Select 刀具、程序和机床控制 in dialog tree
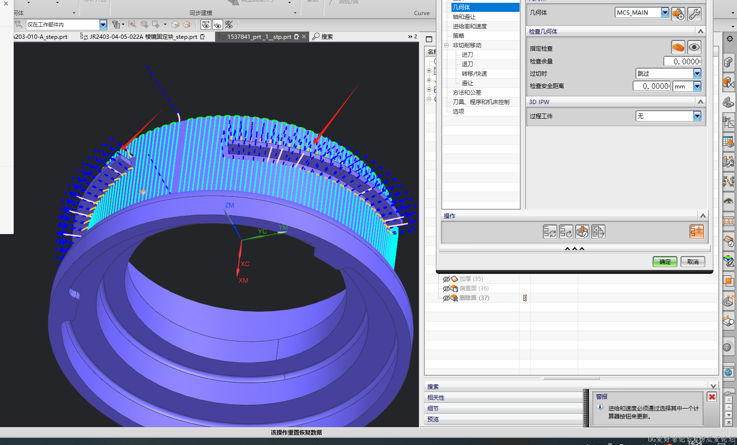Screen dimensions: 737x445 coord(481,102)
